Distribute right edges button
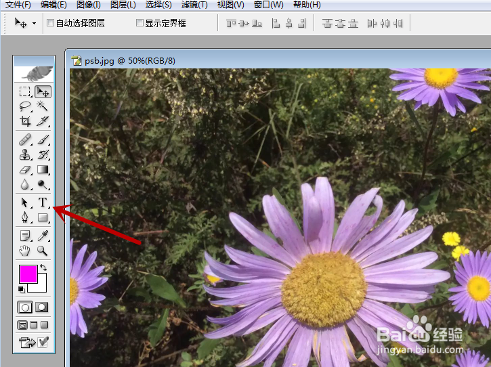This screenshot has width=491, height=367. pos(398,24)
